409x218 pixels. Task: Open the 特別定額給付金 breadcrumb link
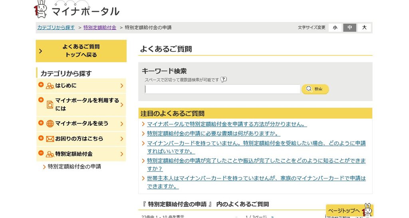(100, 27)
